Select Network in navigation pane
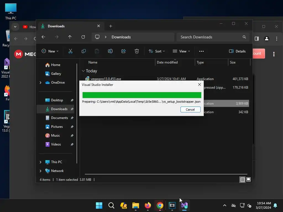 point(57,171)
